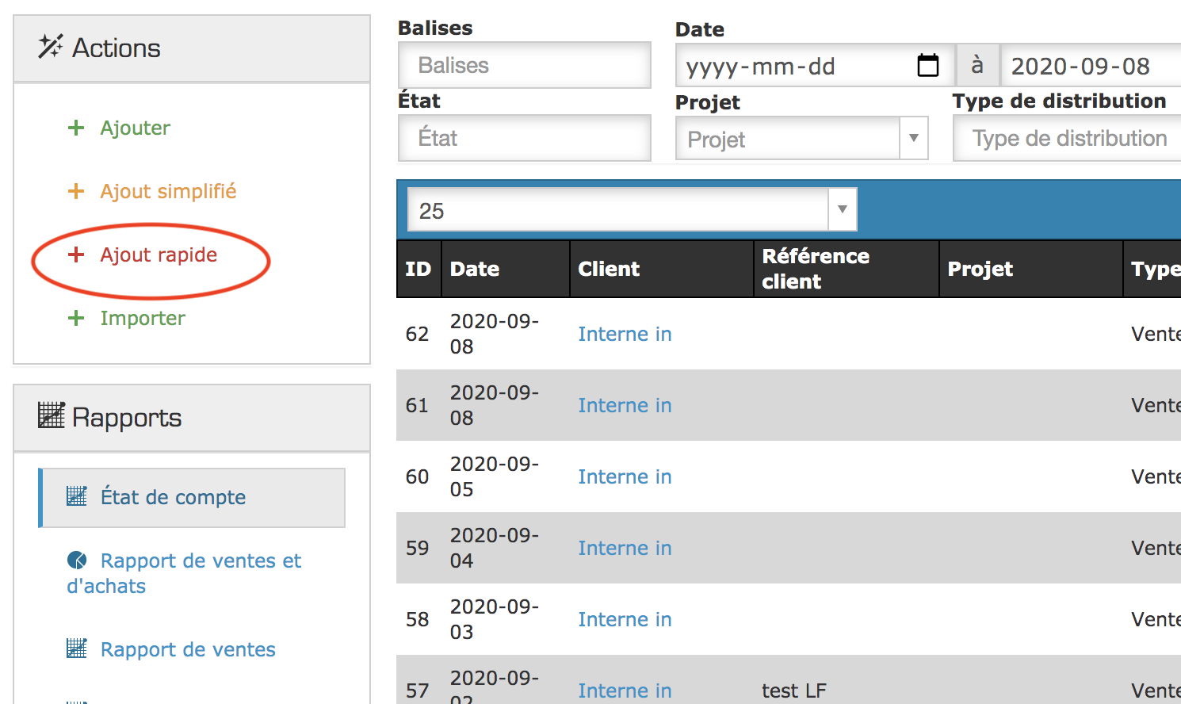Click the orange plus icon beside Ajout simplifié
1181x704 pixels.
(x=76, y=191)
